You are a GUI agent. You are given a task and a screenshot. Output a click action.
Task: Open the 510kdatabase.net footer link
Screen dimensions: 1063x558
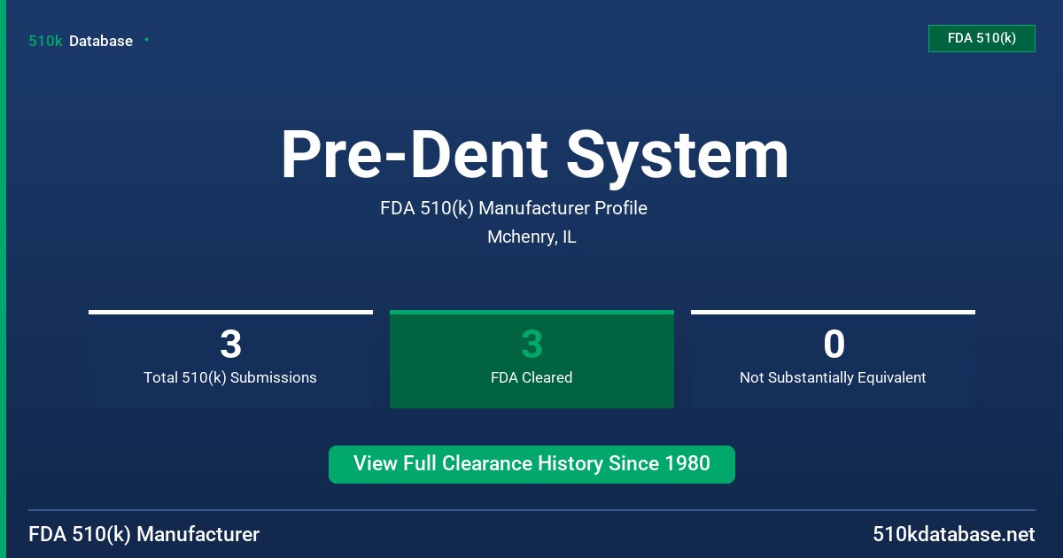click(953, 534)
